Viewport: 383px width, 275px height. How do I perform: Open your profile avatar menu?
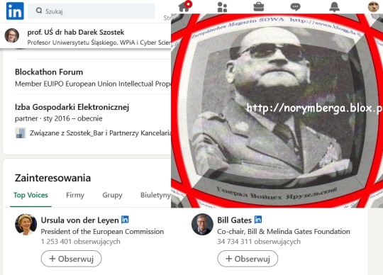tap(373, 6)
